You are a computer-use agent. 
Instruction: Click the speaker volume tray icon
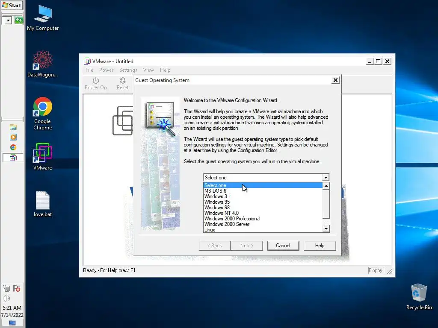6,299
